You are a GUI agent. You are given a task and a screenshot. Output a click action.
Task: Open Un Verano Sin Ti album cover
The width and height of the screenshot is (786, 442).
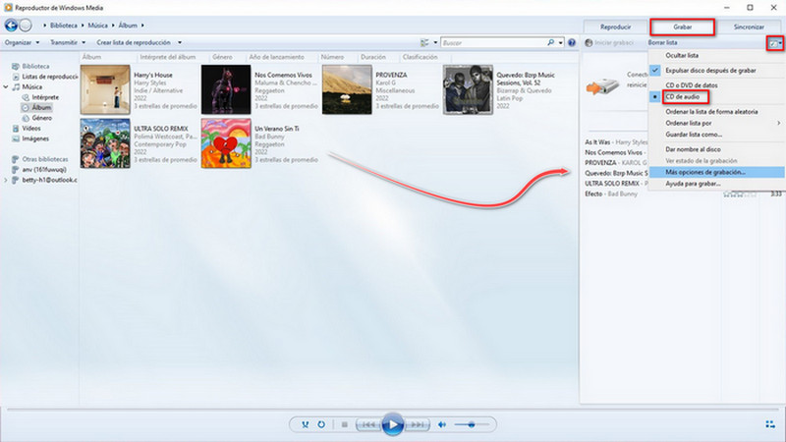click(226, 143)
